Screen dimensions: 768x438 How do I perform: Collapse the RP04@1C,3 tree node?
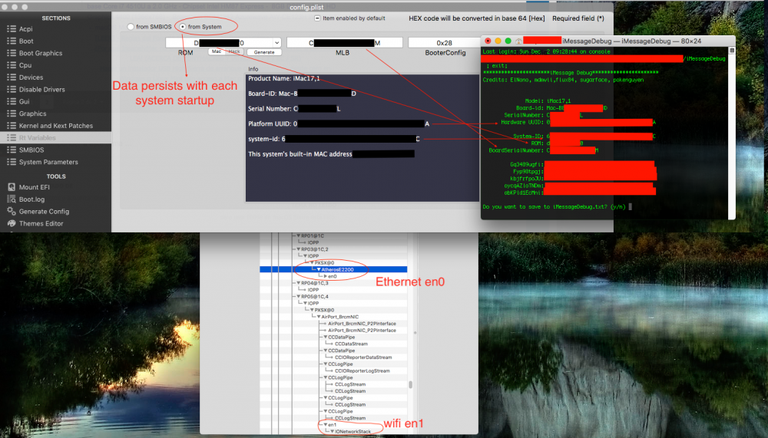pos(298,283)
